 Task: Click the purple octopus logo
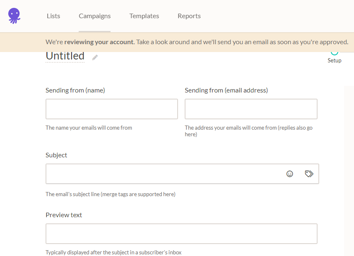tap(14, 16)
